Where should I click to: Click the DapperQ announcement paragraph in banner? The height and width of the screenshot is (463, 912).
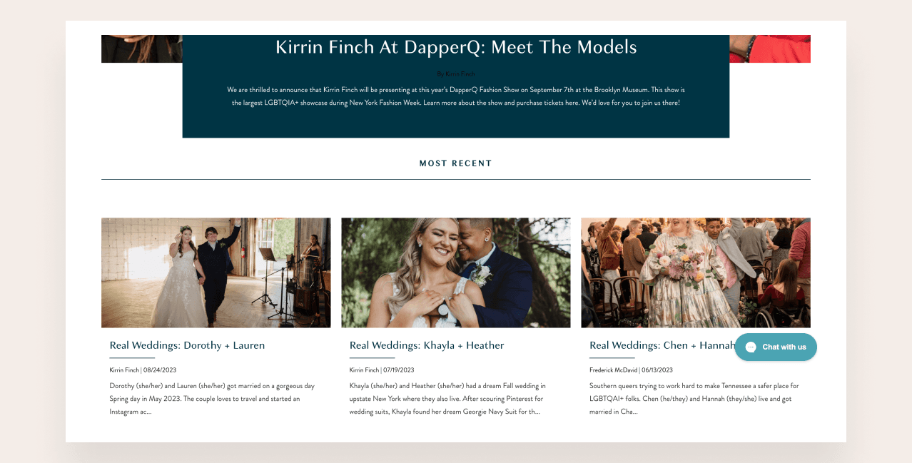click(x=456, y=96)
